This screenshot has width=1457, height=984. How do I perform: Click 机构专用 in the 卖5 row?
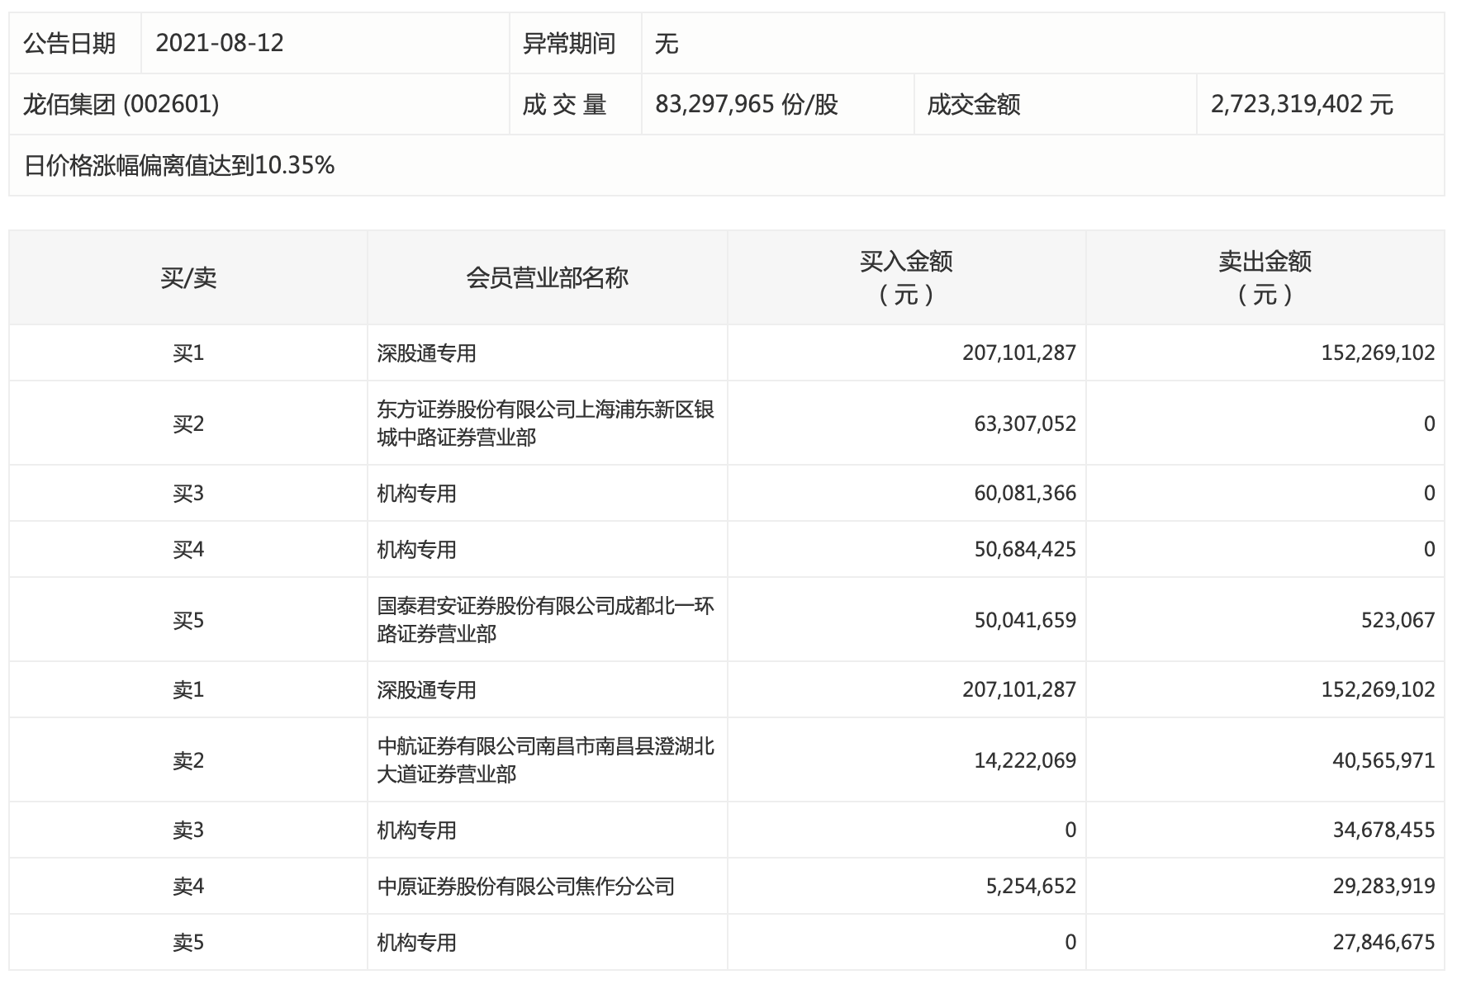click(x=416, y=943)
